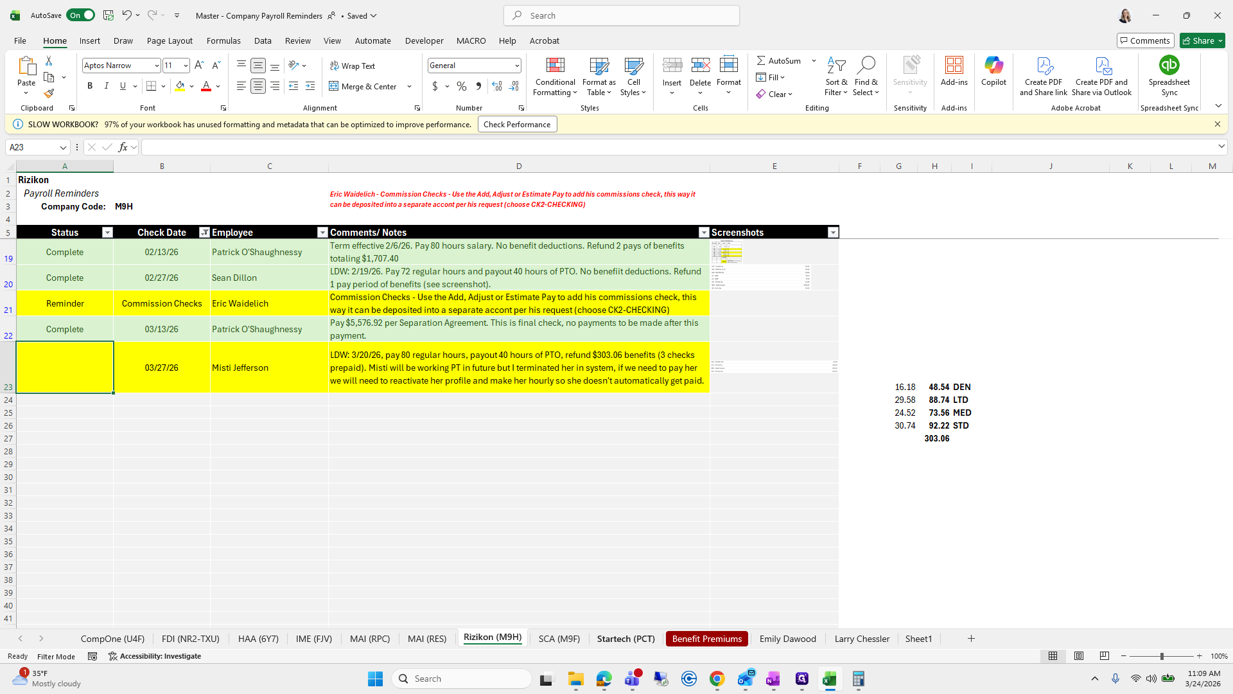Open the Formulas ribbon tab
The image size is (1233, 694).
pyautogui.click(x=223, y=40)
